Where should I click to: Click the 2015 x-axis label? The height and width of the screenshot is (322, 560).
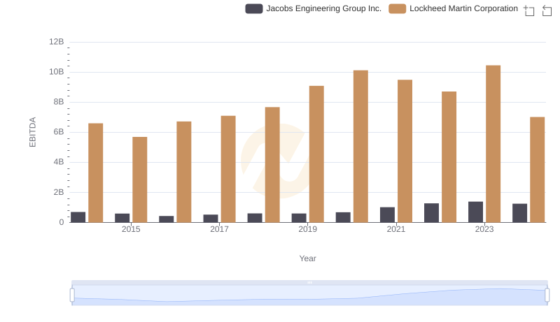[131, 229]
